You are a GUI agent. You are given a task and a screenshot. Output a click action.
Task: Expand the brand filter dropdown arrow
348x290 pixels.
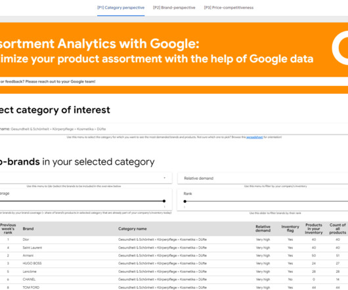tap(164, 178)
